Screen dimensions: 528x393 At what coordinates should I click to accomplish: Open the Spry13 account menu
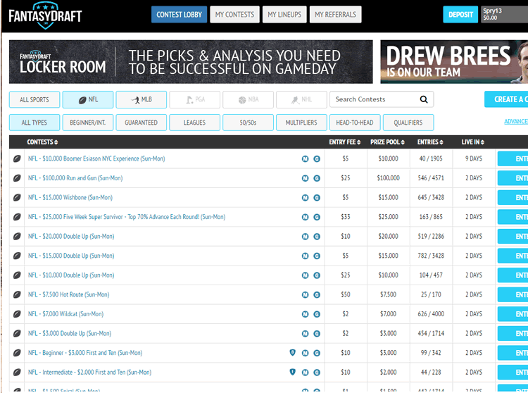tap(504, 15)
